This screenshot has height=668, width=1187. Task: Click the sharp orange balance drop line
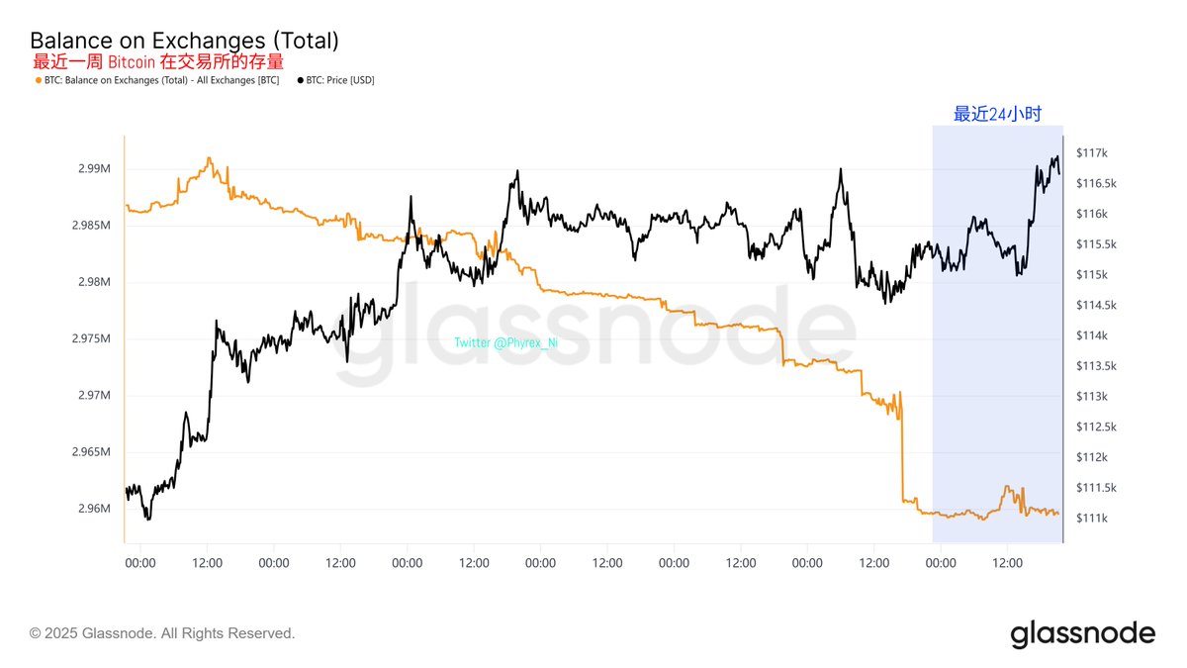click(x=902, y=457)
